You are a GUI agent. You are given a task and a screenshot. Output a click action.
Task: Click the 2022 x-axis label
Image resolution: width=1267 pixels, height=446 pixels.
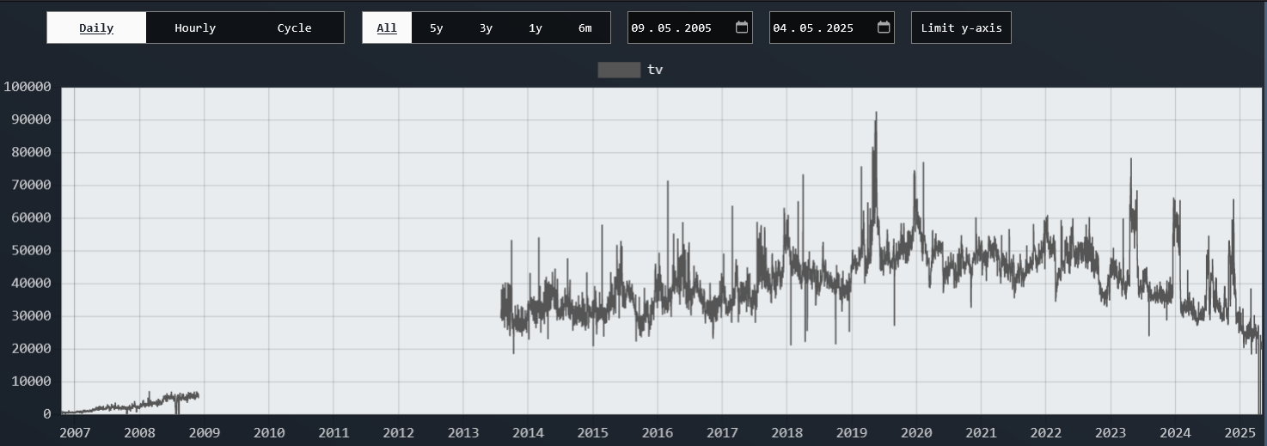[1046, 432]
